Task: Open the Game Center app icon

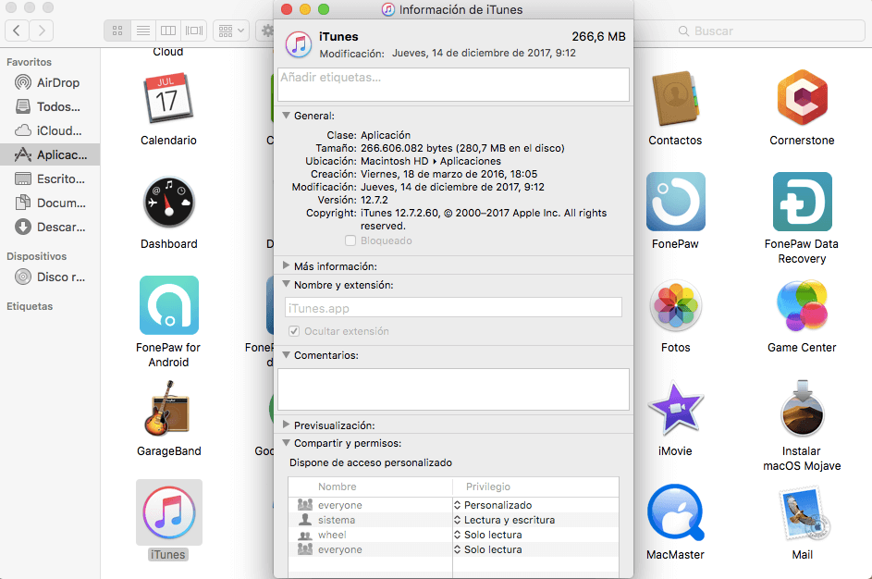Action: click(802, 305)
